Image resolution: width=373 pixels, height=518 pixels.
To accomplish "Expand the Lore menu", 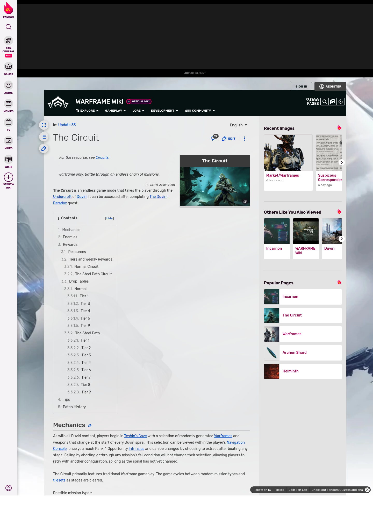I will pyautogui.click(x=138, y=111).
